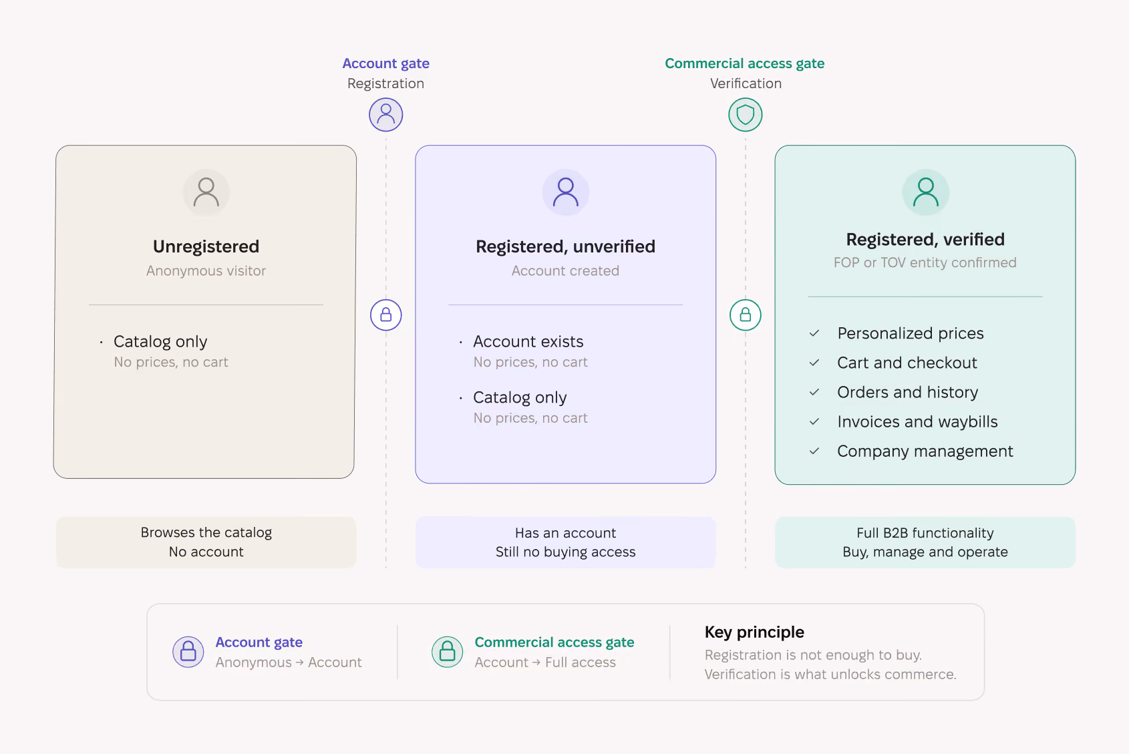
Task: Click 'Account gate' in the bottom legend
Action: (x=259, y=642)
